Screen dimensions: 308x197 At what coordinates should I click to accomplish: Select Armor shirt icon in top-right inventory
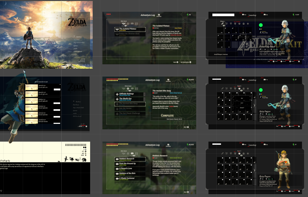[x=235, y=24]
